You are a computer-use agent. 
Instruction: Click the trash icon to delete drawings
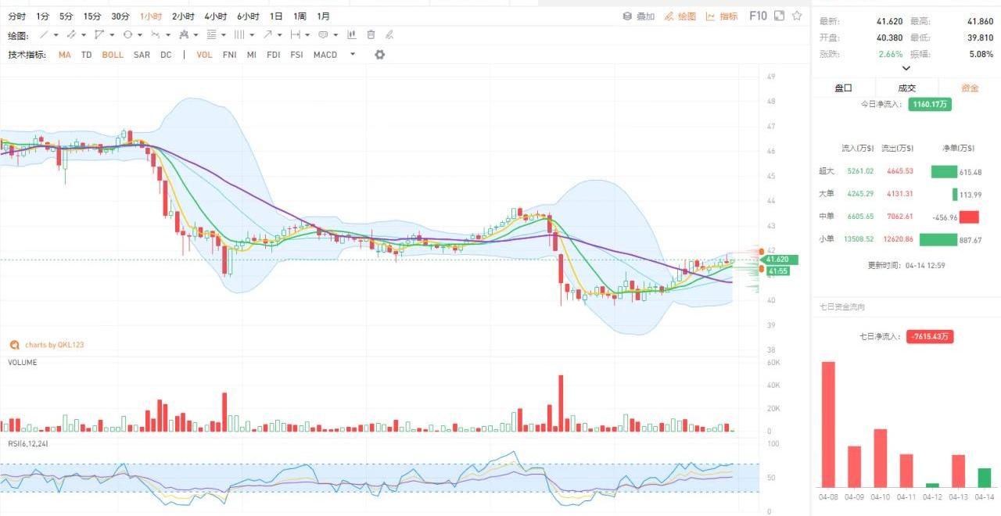point(371,35)
